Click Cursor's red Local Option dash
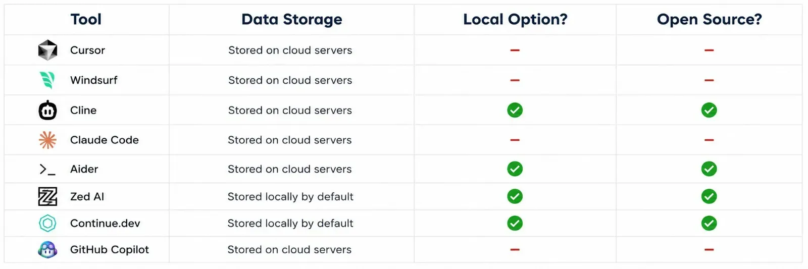Viewport: 808px width, 269px height. click(x=515, y=50)
